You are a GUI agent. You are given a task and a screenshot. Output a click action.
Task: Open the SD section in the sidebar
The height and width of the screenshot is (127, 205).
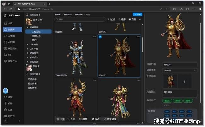pyautogui.click(x=8, y=55)
